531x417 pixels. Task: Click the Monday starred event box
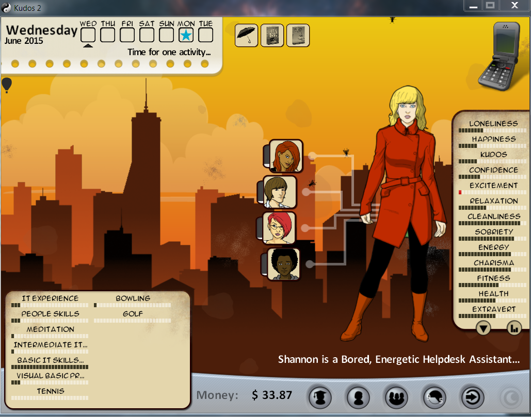tap(186, 35)
